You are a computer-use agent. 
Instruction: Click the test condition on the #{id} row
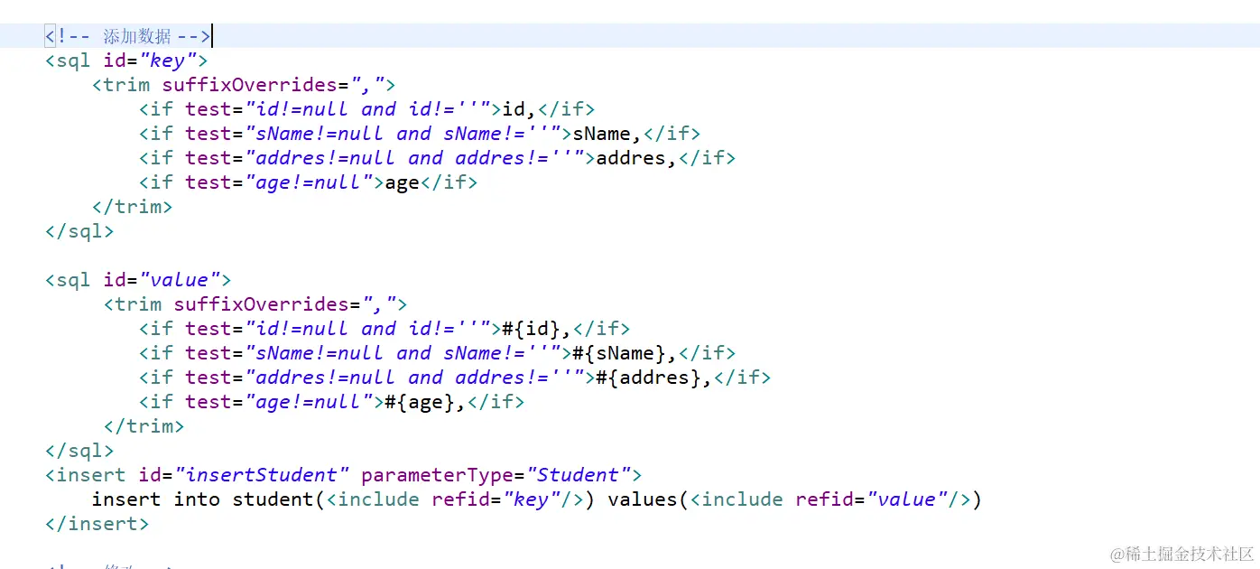point(338,329)
